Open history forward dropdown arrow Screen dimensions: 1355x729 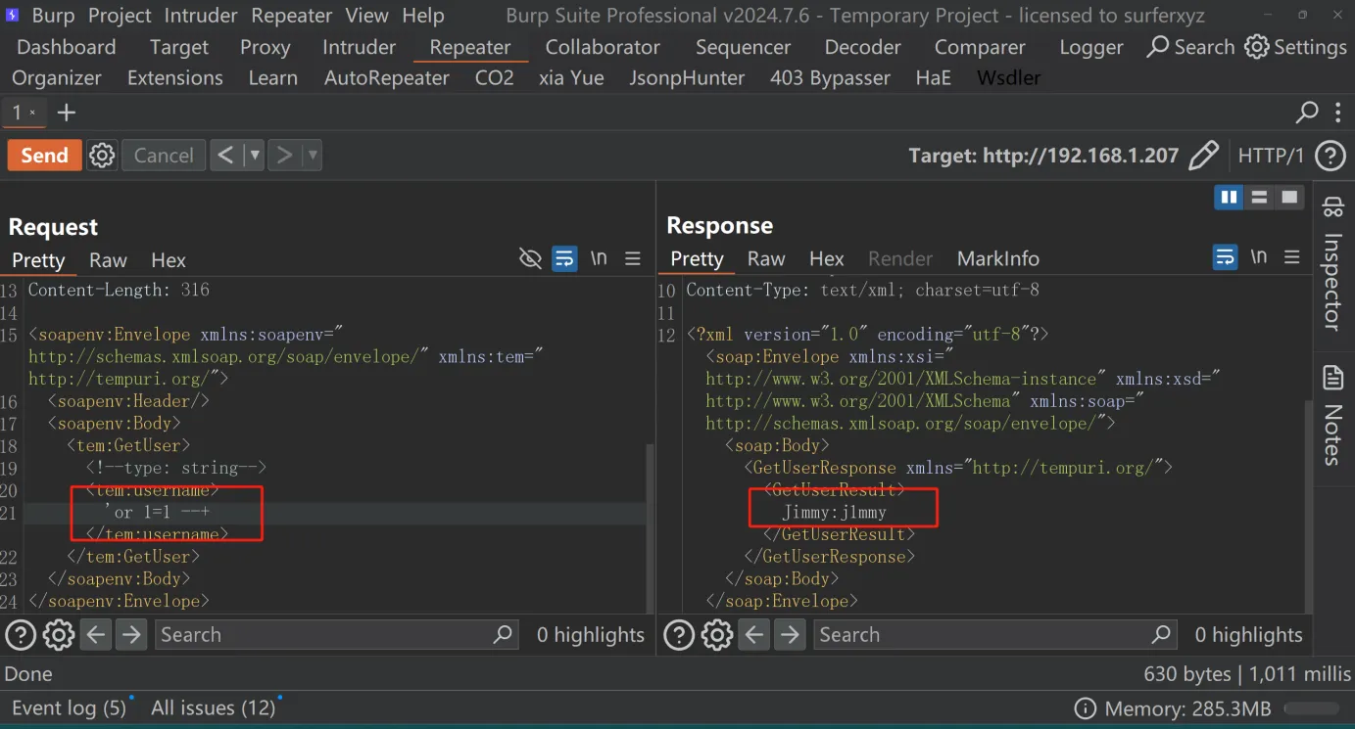[x=313, y=155]
